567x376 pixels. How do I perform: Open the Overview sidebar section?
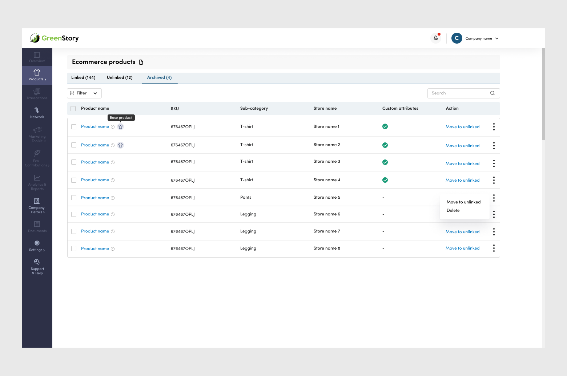click(x=37, y=57)
